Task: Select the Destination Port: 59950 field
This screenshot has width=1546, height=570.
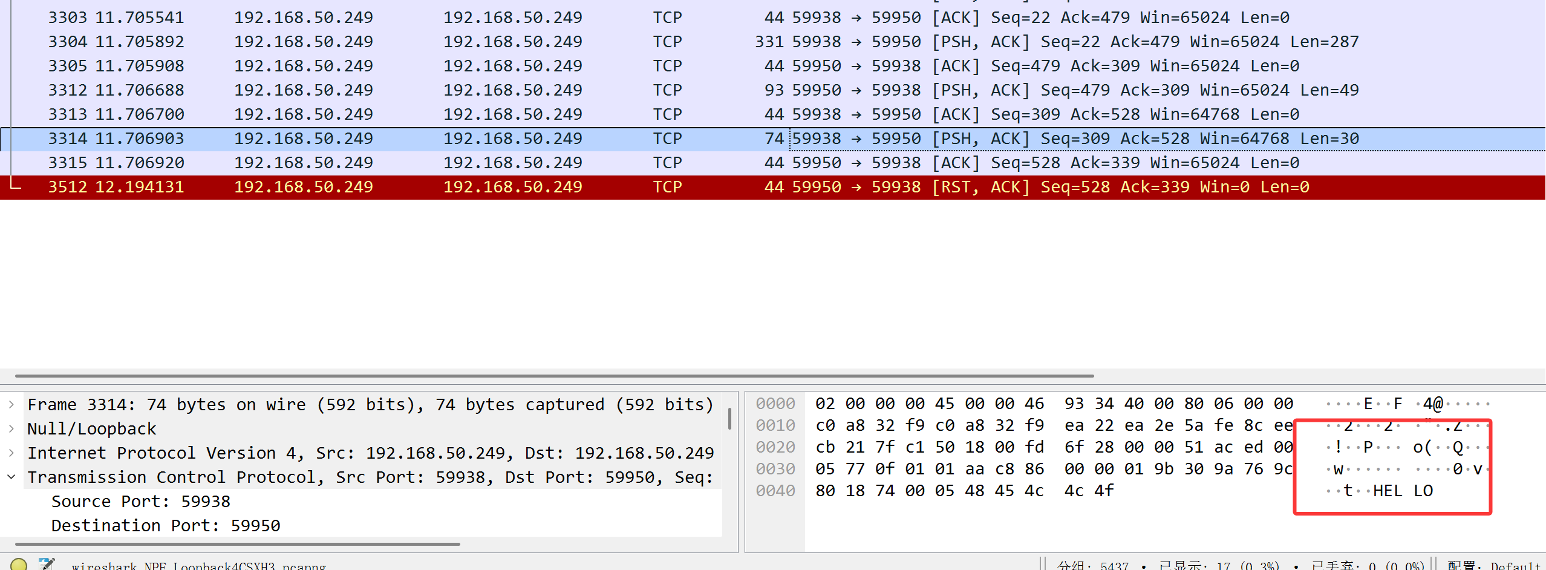Action: (x=165, y=526)
